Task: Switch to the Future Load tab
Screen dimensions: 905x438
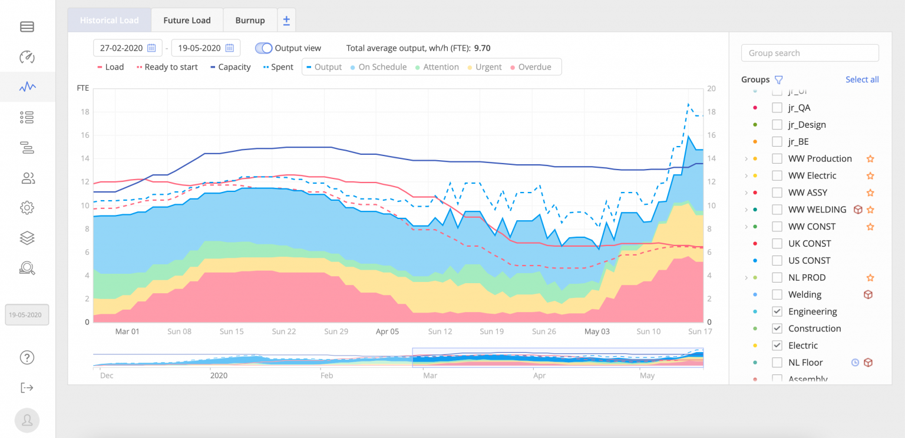Action: pos(187,19)
